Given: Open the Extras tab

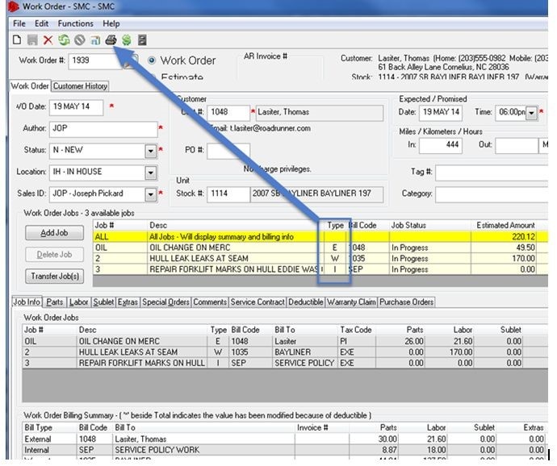Looking at the screenshot, I should [x=128, y=302].
